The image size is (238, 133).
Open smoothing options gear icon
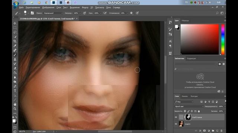[x=131, y=13]
